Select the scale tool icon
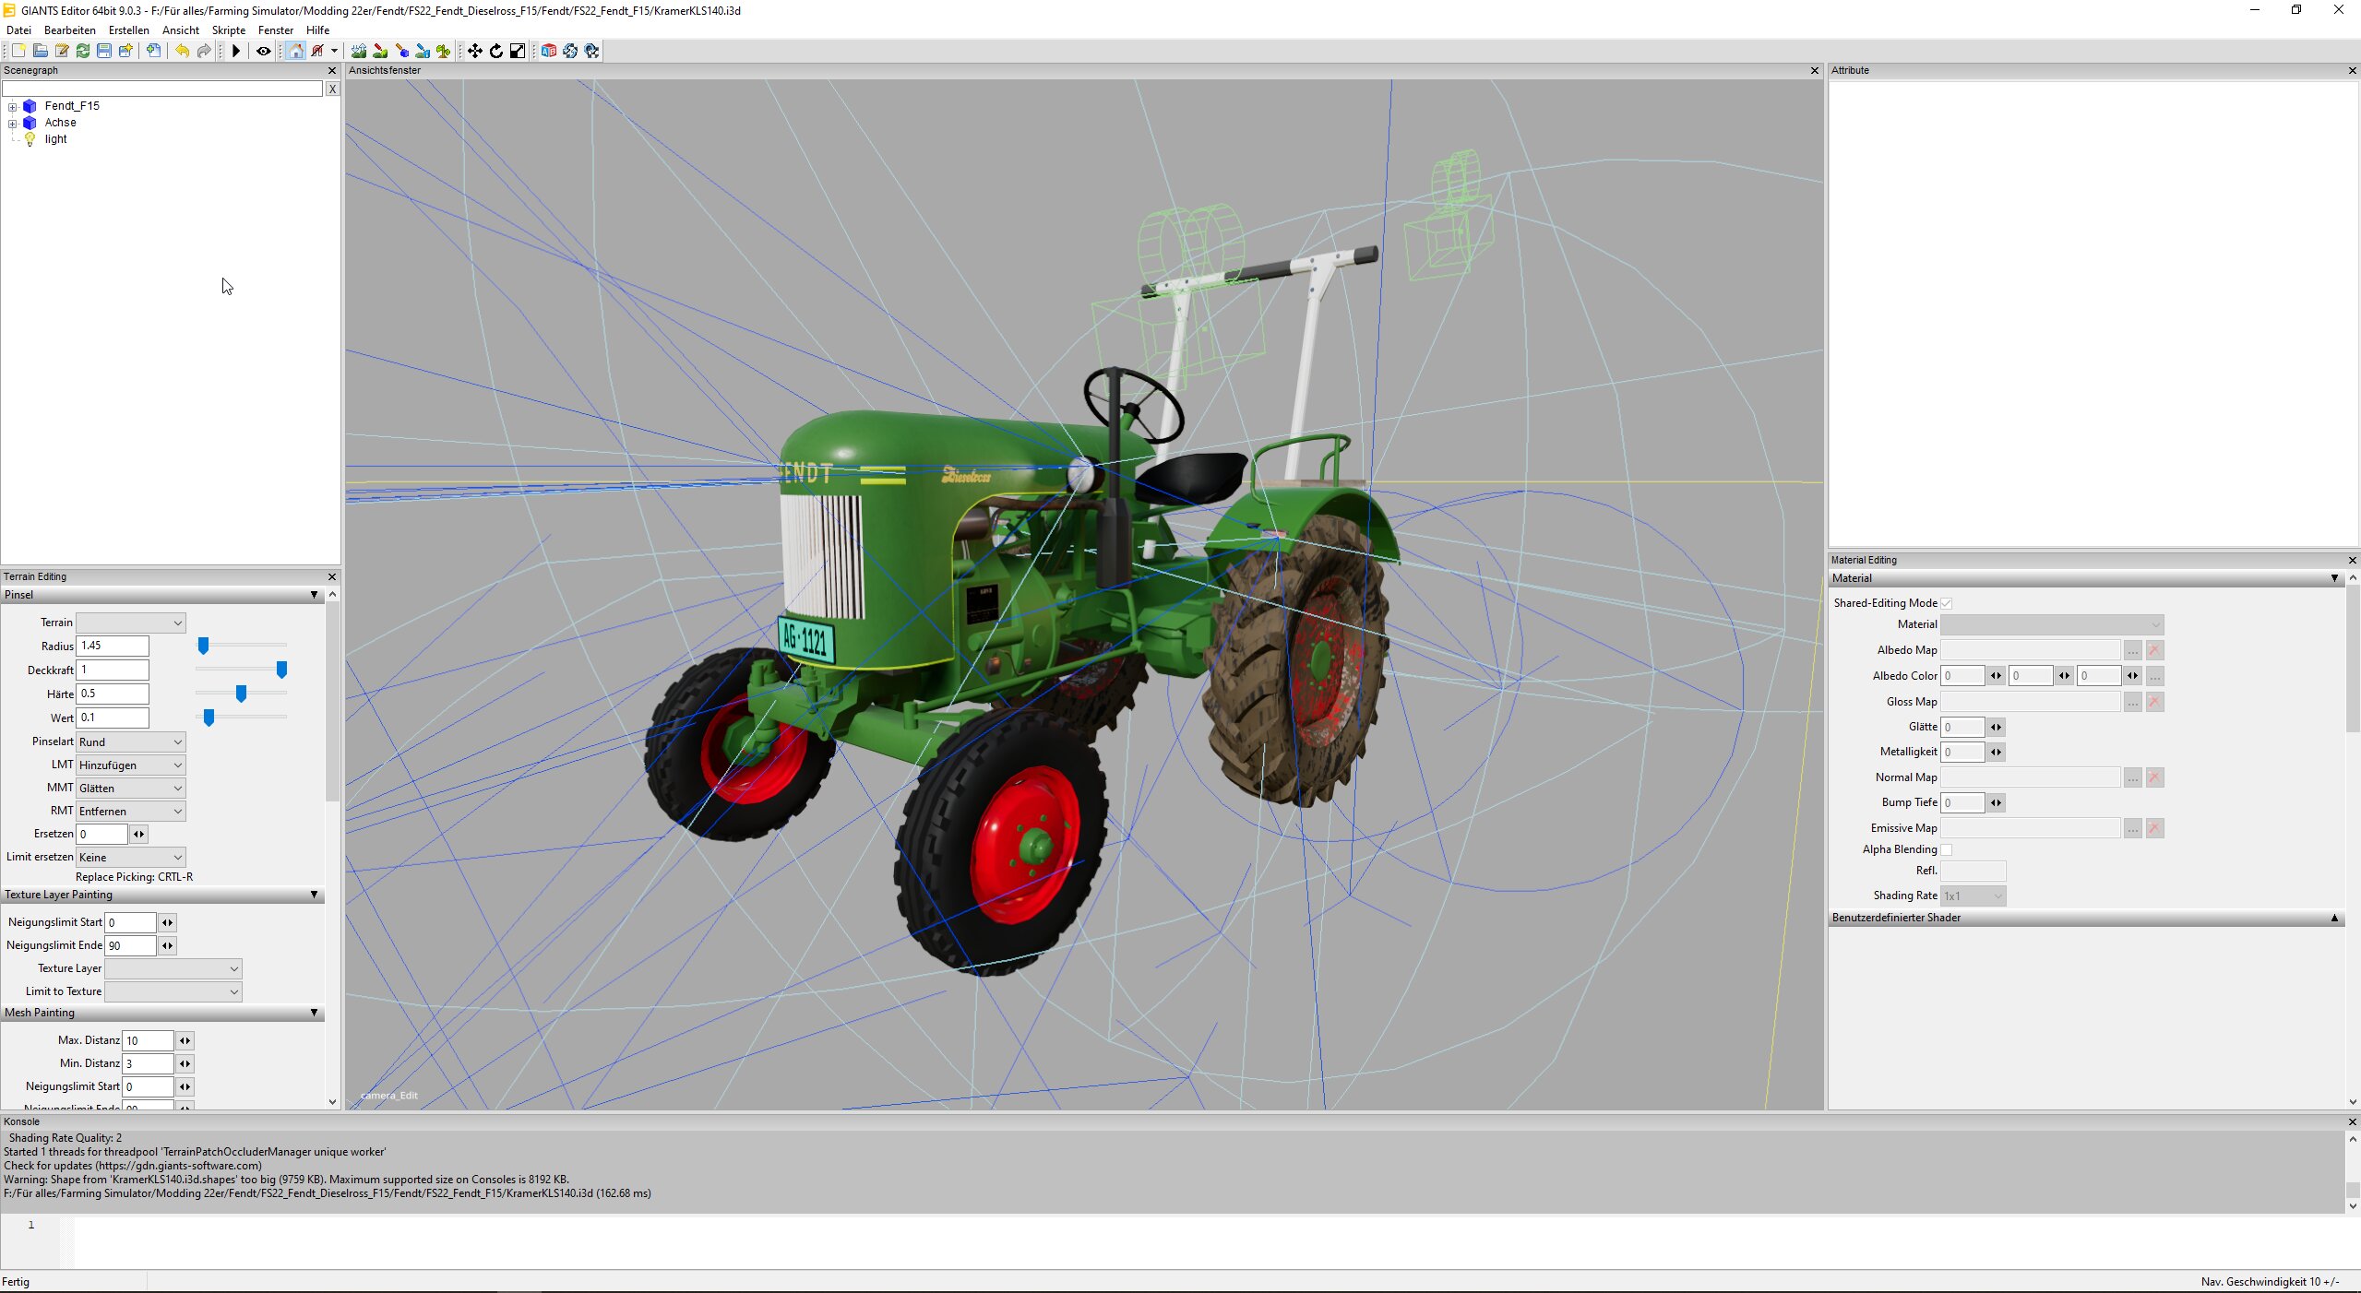Viewport: 2361px width, 1293px height. (x=518, y=52)
